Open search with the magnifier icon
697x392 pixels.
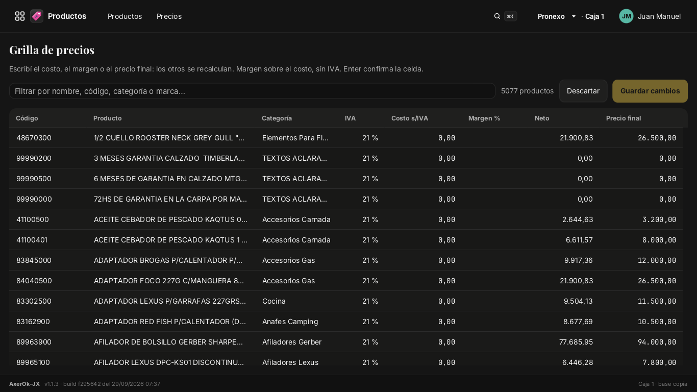tap(497, 16)
